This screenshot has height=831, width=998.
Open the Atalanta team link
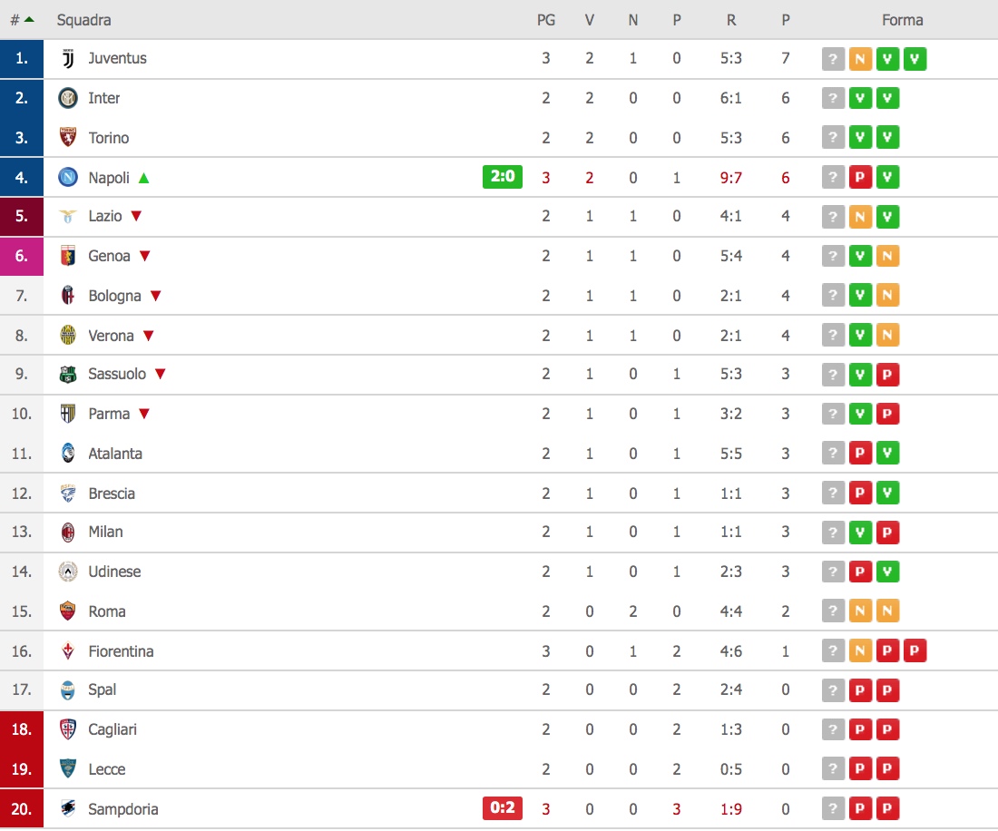tap(115, 454)
